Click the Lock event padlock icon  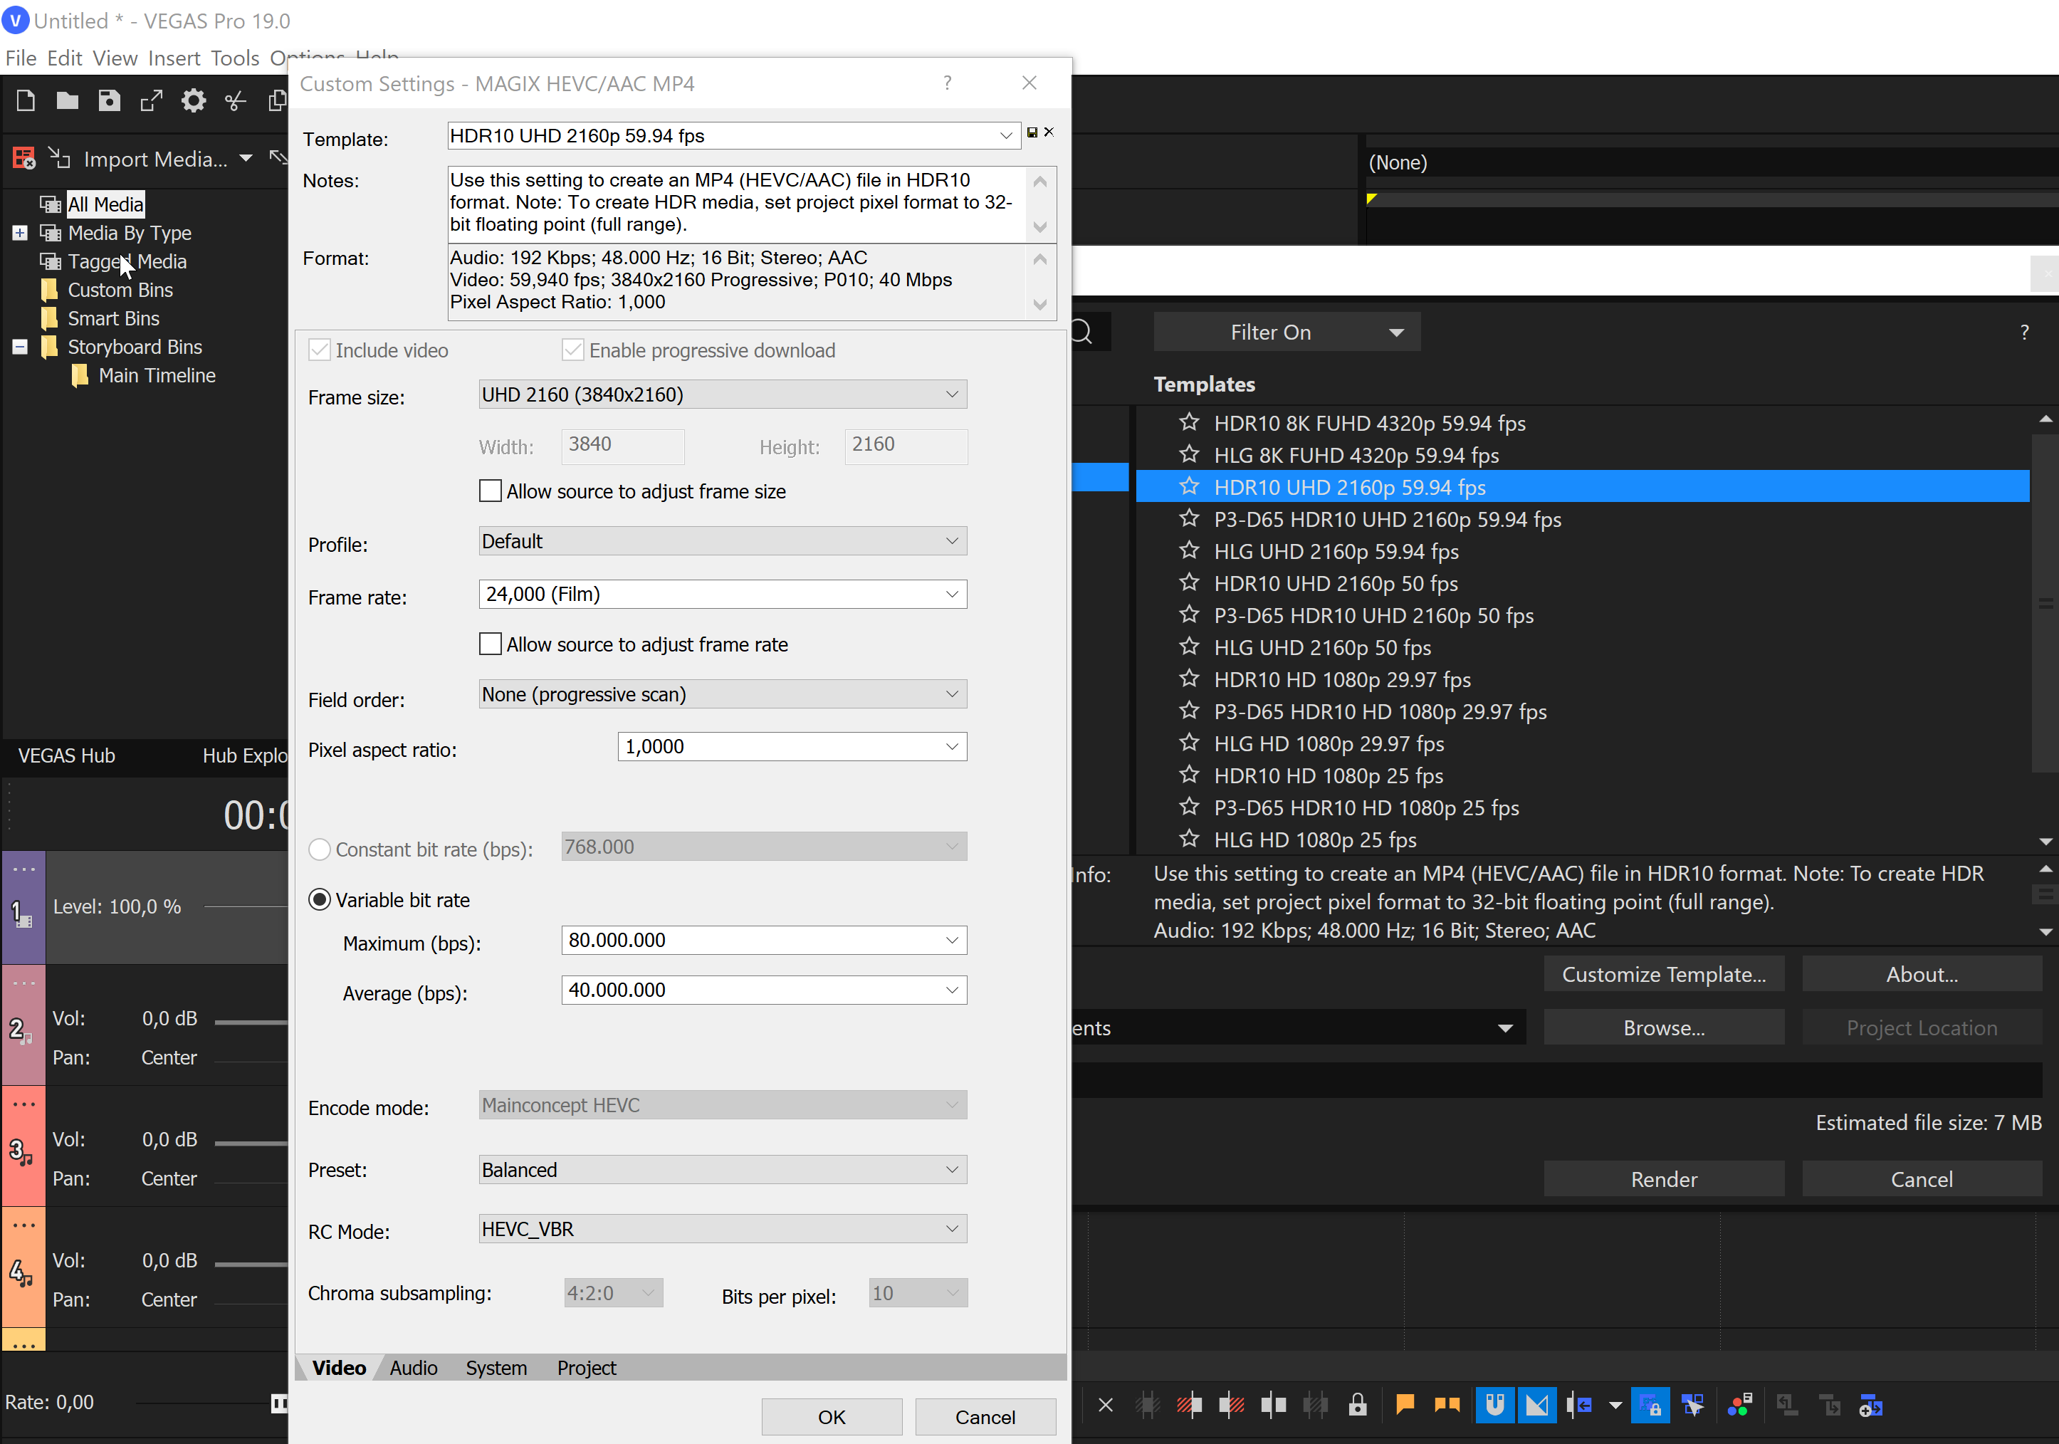point(1358,1405)
